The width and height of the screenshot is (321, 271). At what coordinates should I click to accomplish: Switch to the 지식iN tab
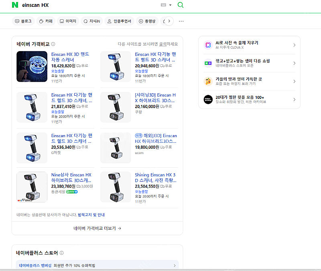coord(92,21)
